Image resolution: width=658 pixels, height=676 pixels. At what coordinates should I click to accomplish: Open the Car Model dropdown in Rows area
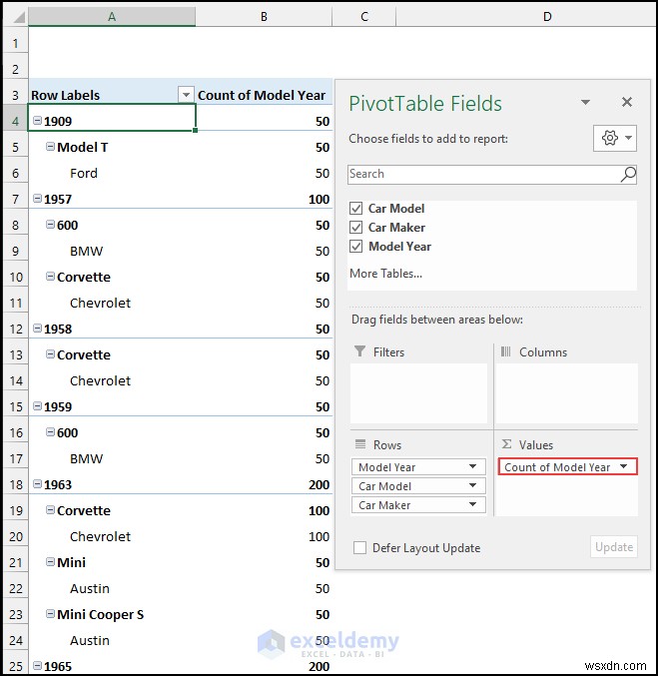(x=472, y=485)
